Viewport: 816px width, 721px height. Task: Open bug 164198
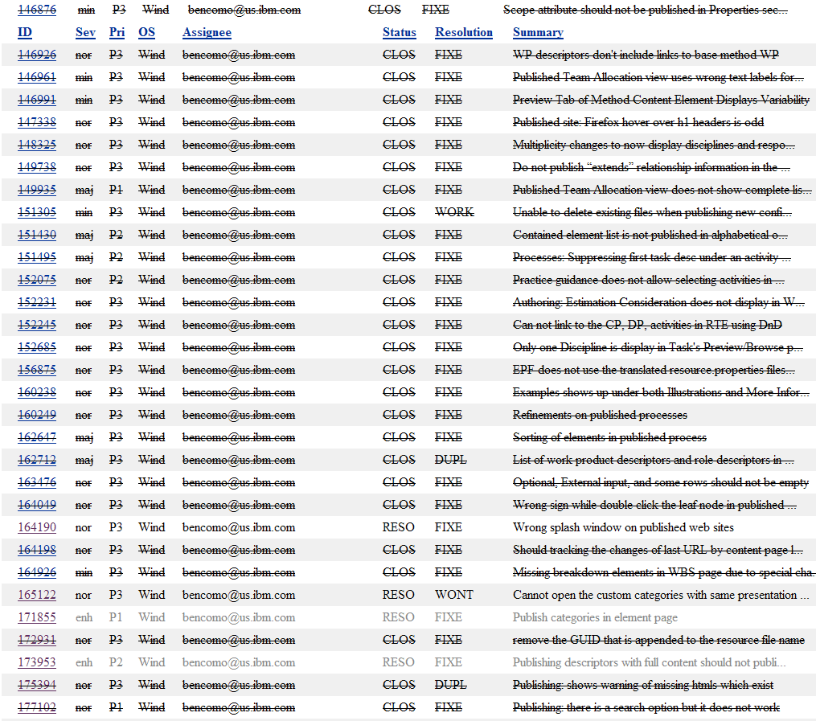37,549
